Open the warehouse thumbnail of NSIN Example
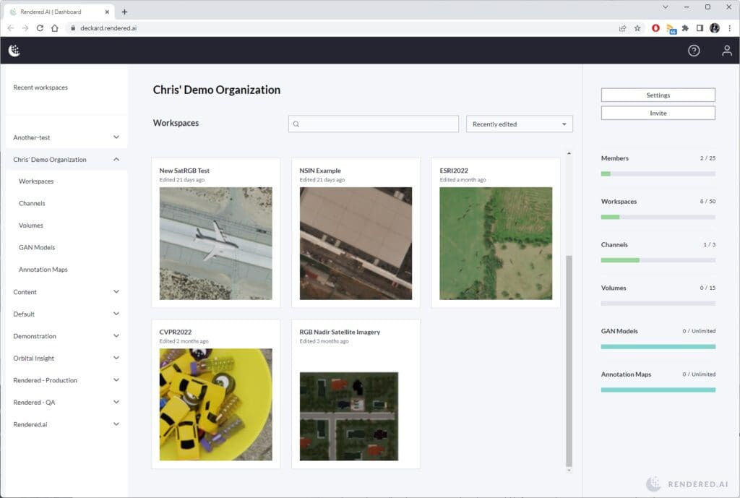This screenshot has height=498, width=740. click(356, 243)
